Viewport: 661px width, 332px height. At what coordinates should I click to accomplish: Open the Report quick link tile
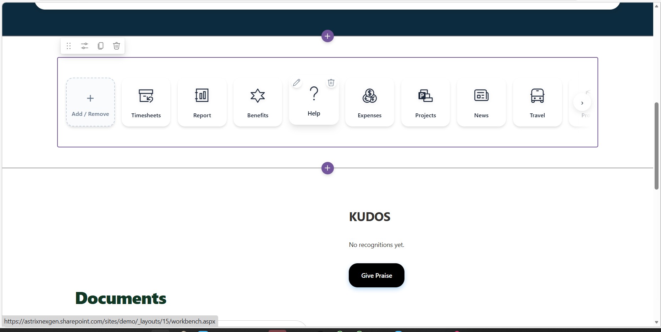pyautogui.click(x=202, y=103)
